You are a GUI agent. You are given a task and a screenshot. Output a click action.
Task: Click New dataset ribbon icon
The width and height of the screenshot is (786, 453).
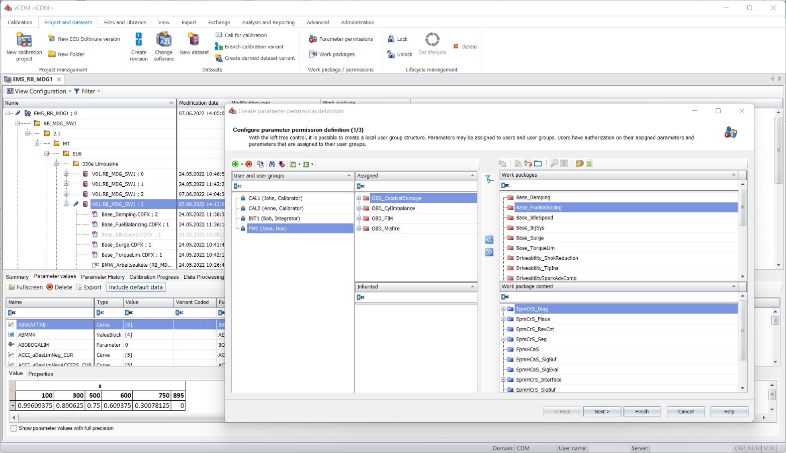[x=194, y=39]
